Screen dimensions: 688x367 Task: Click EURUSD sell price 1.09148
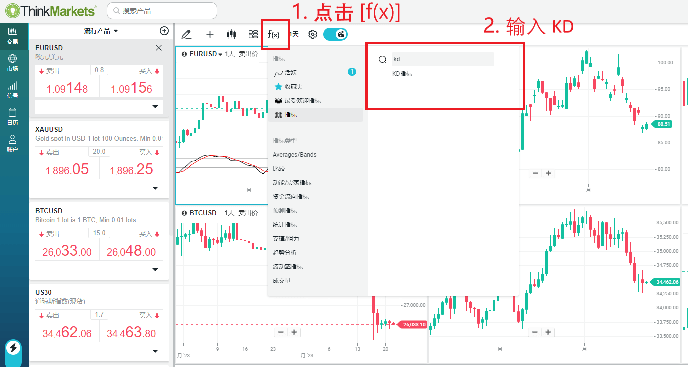point(67,89)
